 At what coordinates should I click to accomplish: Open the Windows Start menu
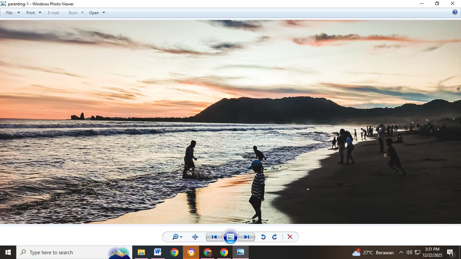(x=8, y=252)
